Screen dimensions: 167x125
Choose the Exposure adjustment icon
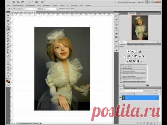pyautogui.click(x=140, y=52)
